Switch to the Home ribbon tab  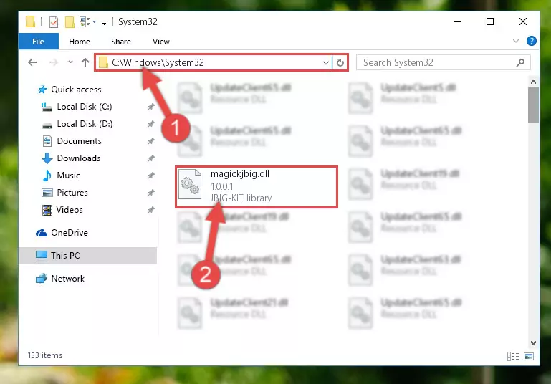80,42
